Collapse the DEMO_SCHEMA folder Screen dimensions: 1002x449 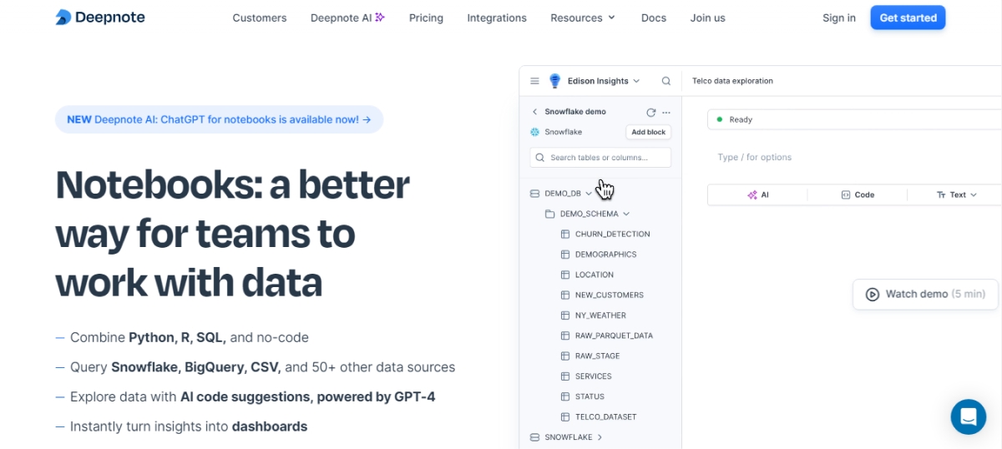point(625,214)
